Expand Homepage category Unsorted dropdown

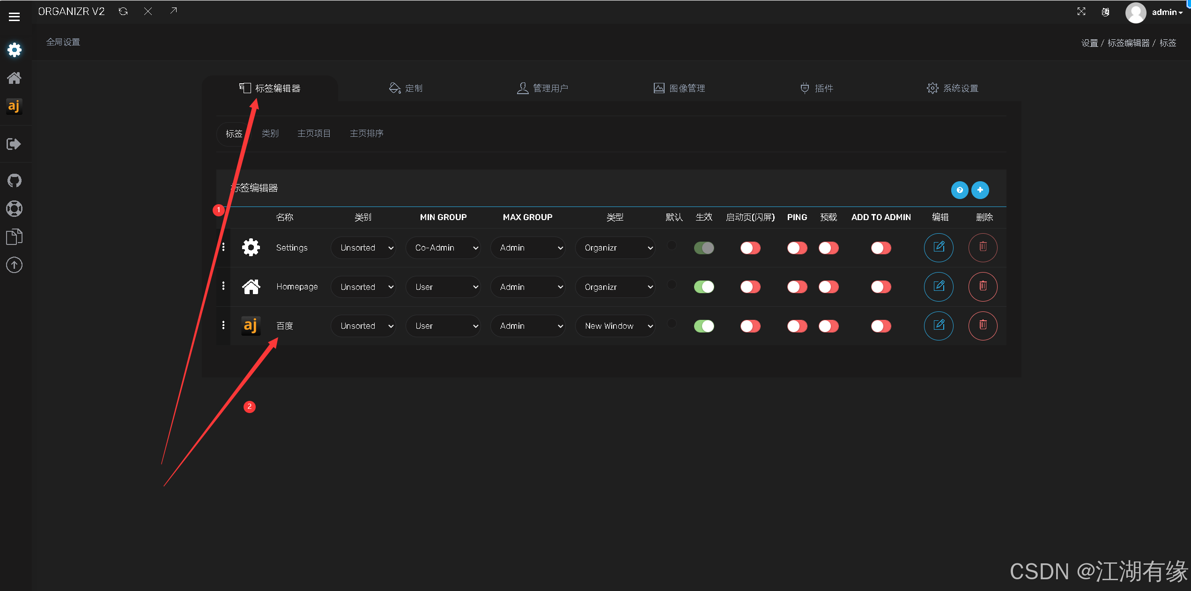click(363, 287)
